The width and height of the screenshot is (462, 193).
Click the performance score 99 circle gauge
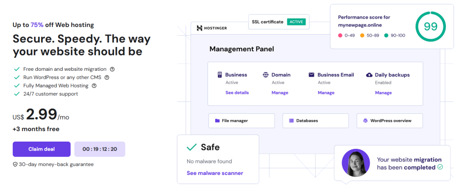click(x=430, y=27)
